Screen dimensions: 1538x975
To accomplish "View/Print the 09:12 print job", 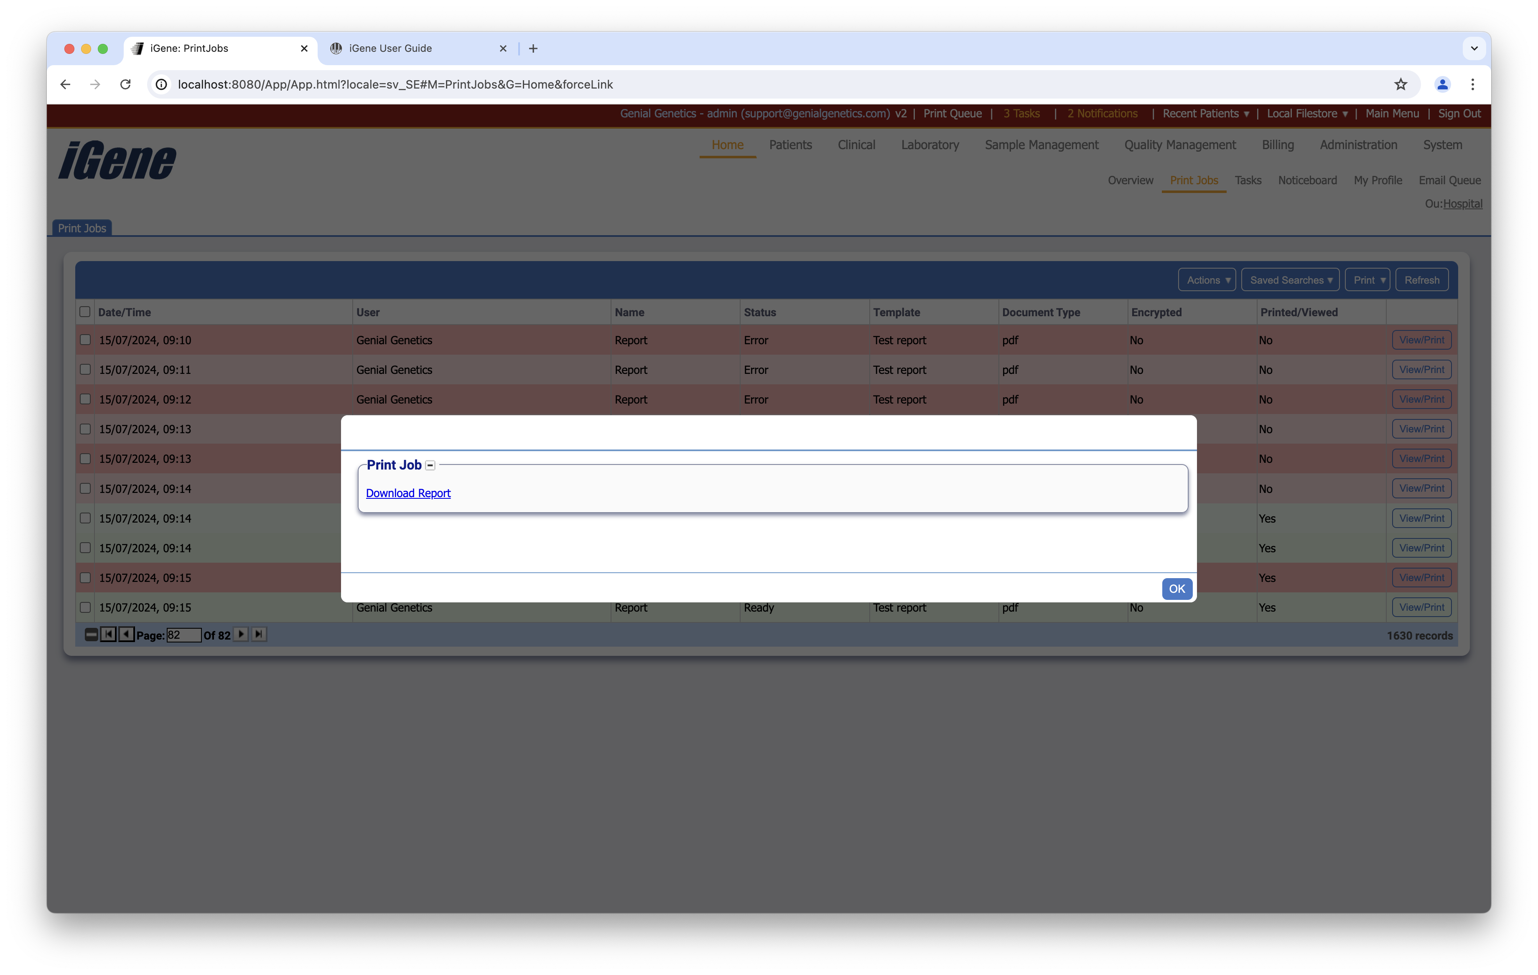I will pyautogui.click(x=1422, y=399).
